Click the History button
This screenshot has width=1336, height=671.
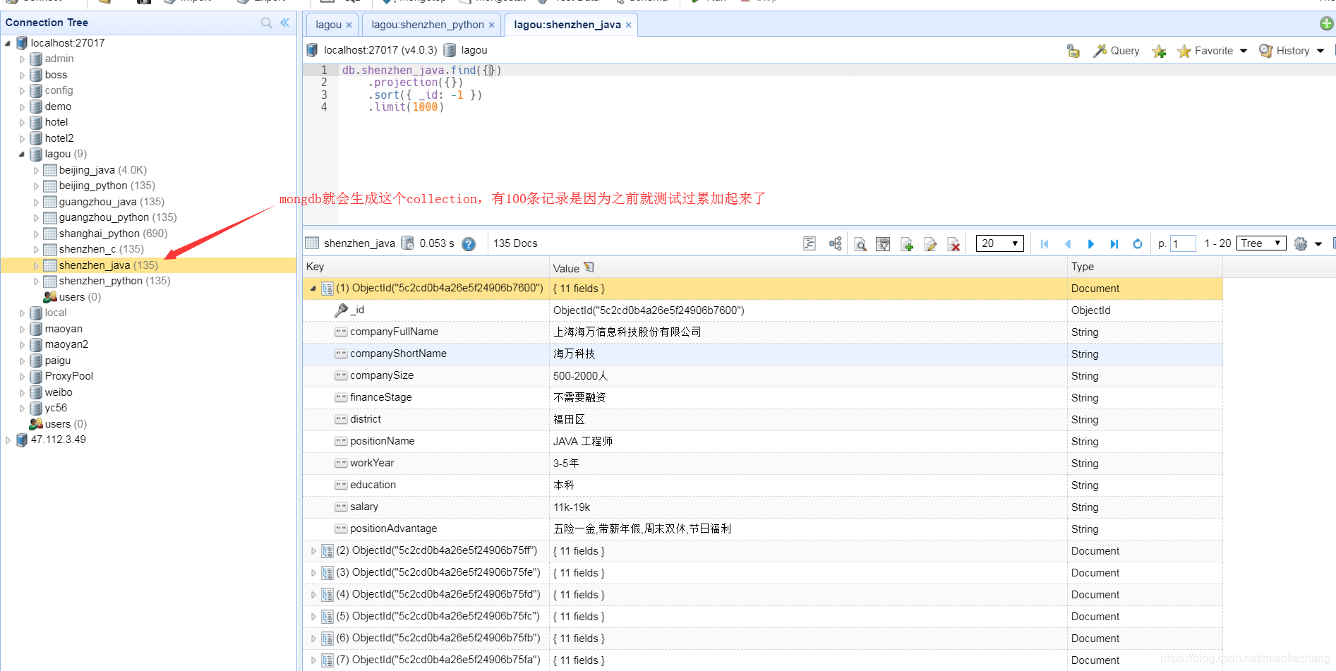[1284, 51]
